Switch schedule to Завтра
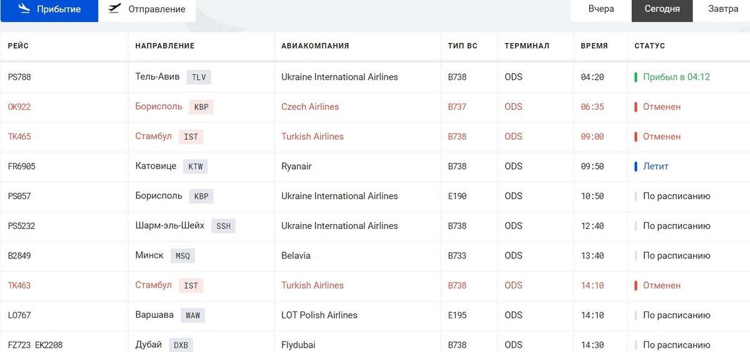Screen dimensions: 750x352 pos(722,9)
